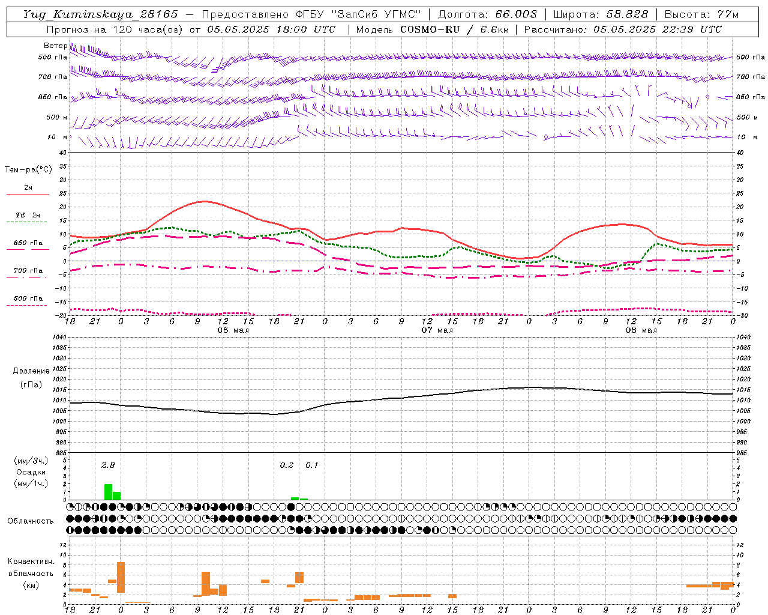Click the longitude value Долгота: 66.003
The width and height of the screenshot is (768, 615).
point(488,14)
